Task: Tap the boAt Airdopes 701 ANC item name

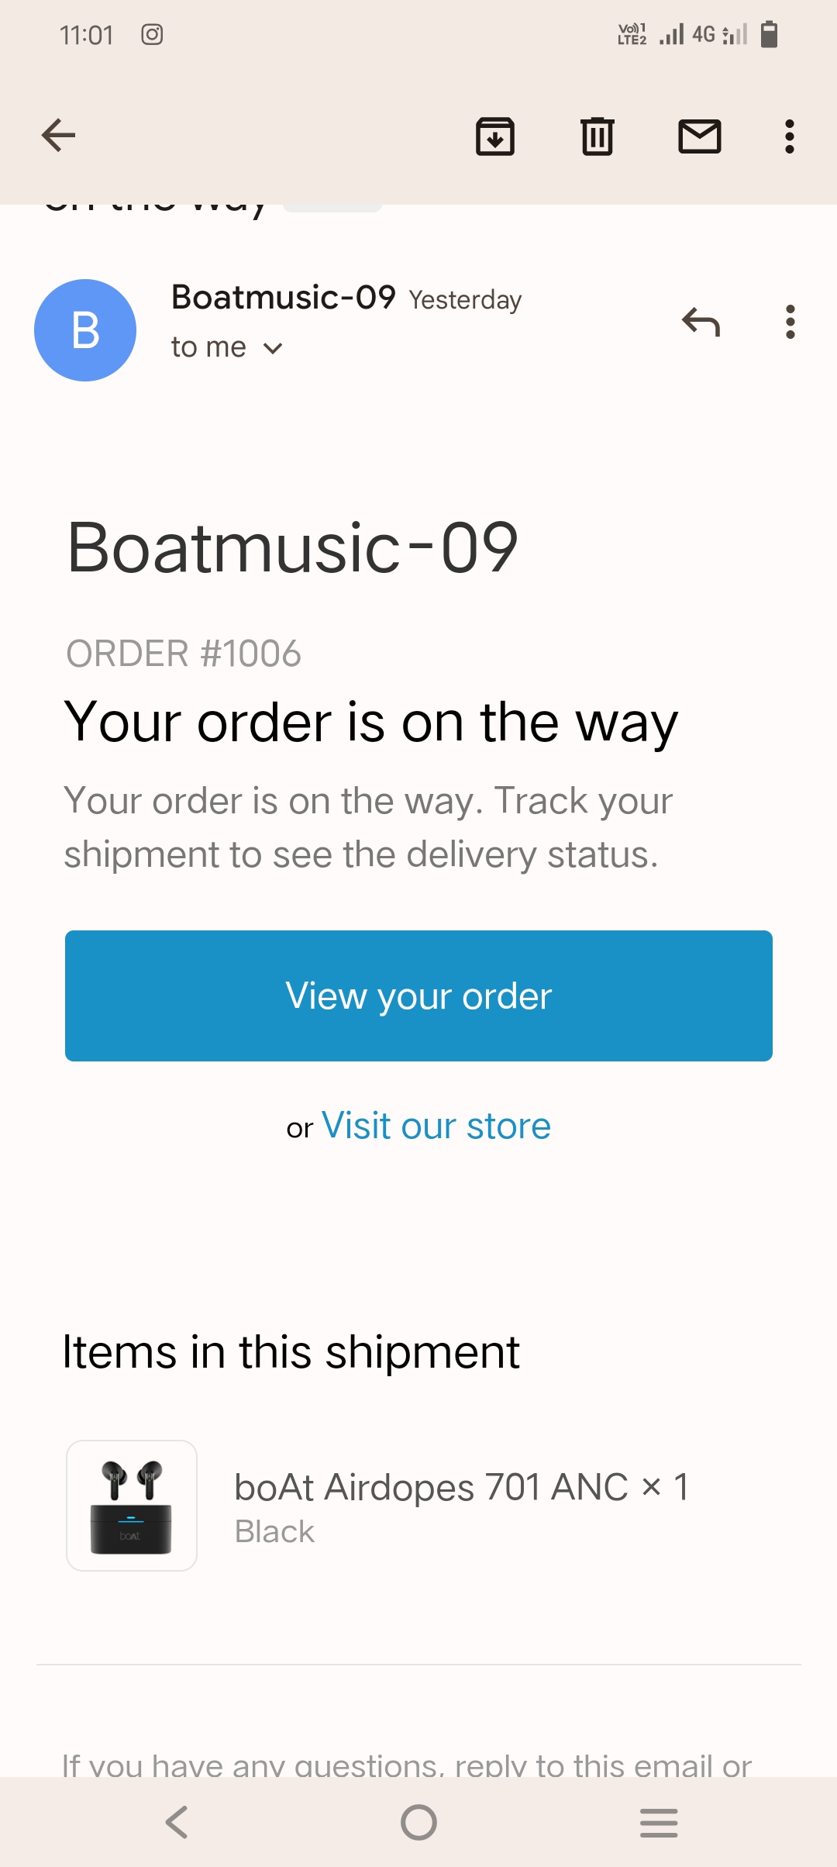Action: 431,1487
